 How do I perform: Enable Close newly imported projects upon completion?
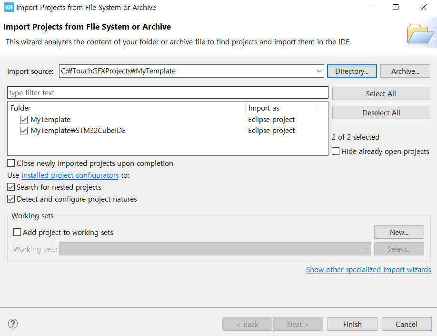[11, 163]
